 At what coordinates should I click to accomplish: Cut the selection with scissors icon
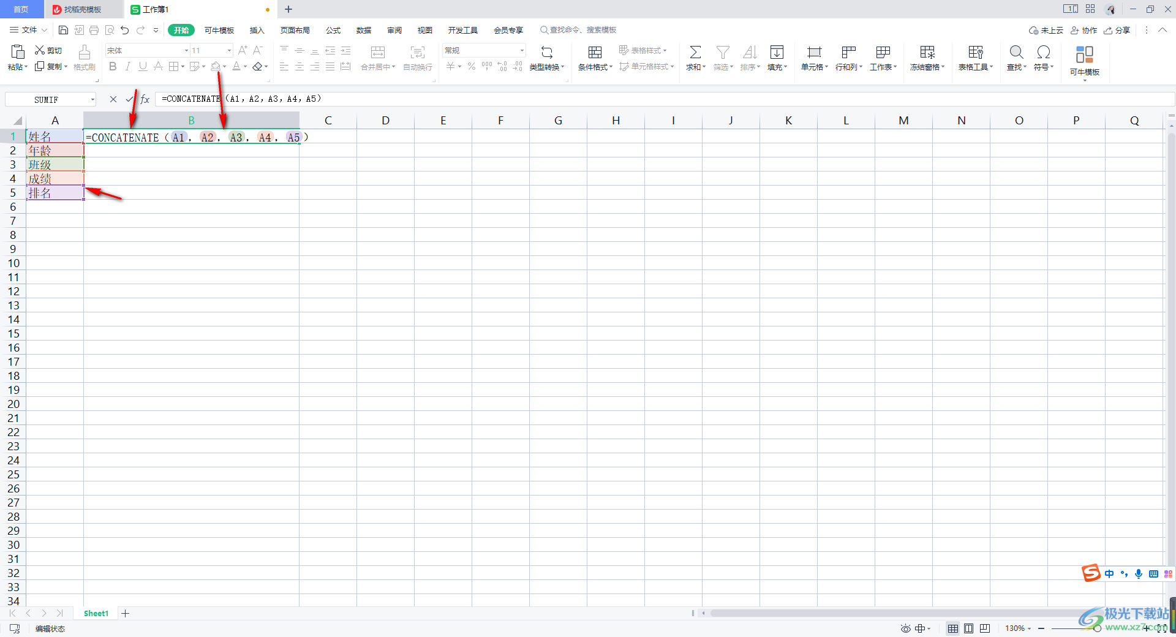tap(40, 50)
